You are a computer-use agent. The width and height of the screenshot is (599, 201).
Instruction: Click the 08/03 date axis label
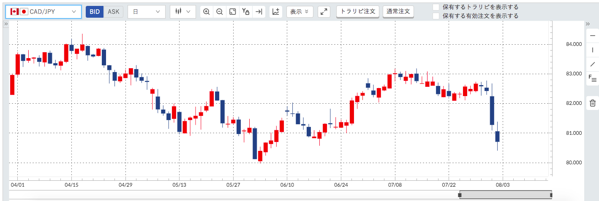[503, 185]
